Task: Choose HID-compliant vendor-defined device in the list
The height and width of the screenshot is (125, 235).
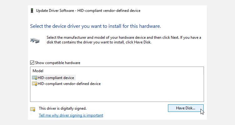Action: coord(69,84)
